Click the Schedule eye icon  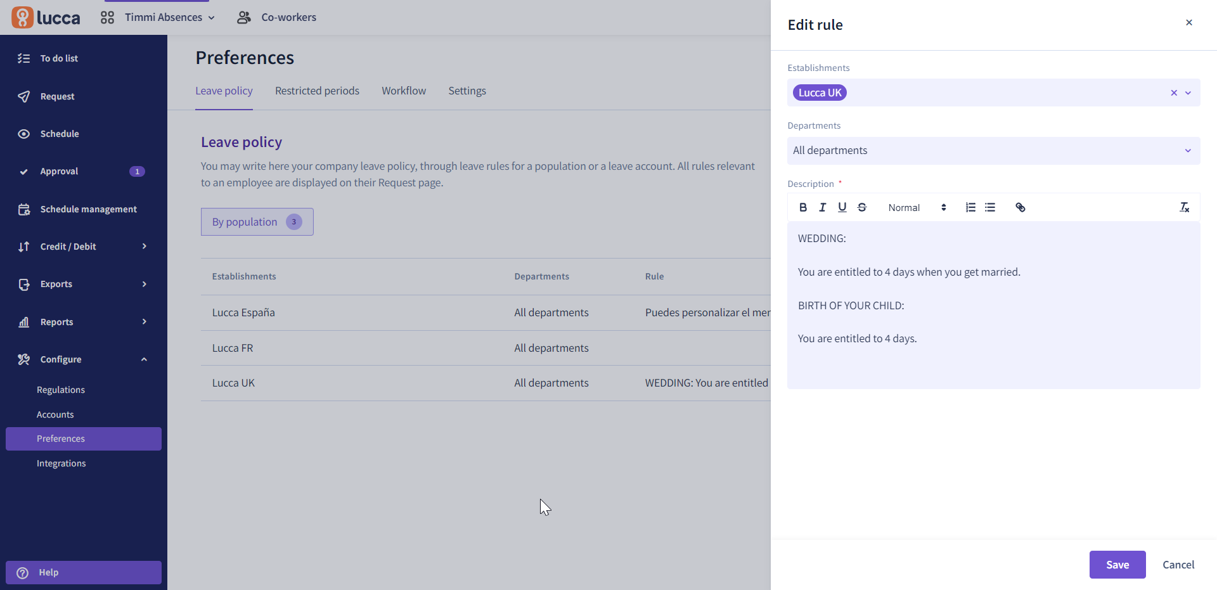pyautogui.click(x=23, y=134)
